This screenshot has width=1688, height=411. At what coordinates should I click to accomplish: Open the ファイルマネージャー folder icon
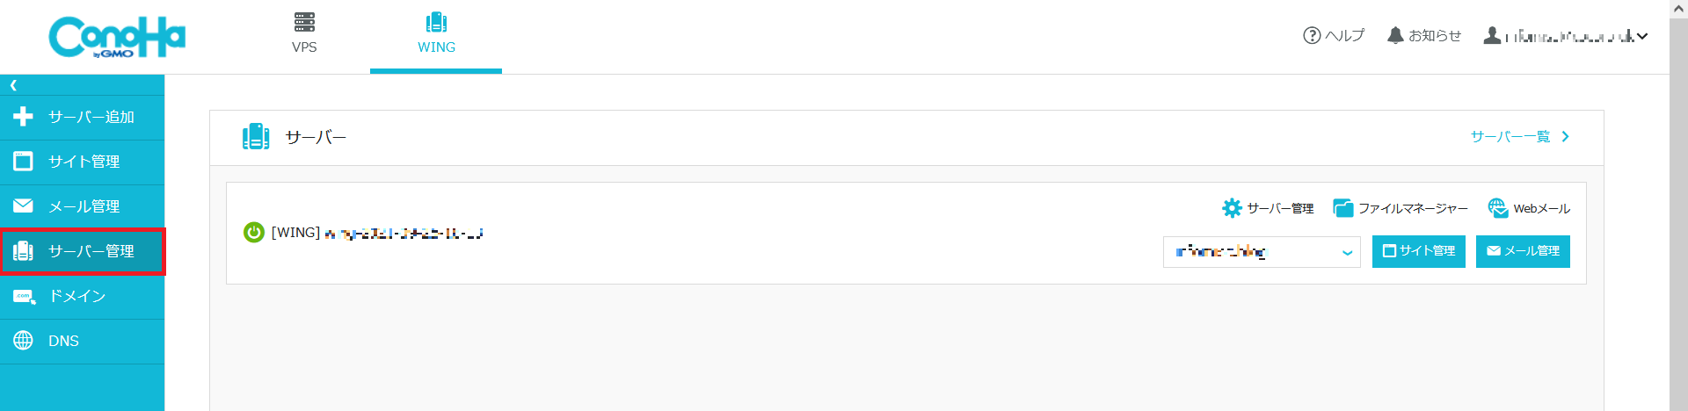coord(1342,208)
